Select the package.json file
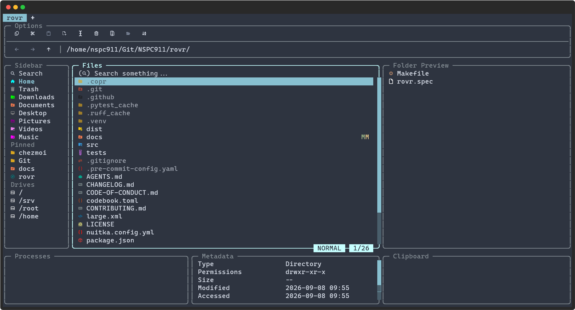This screenshot has width=575, height=310. [x=224, y=240]
